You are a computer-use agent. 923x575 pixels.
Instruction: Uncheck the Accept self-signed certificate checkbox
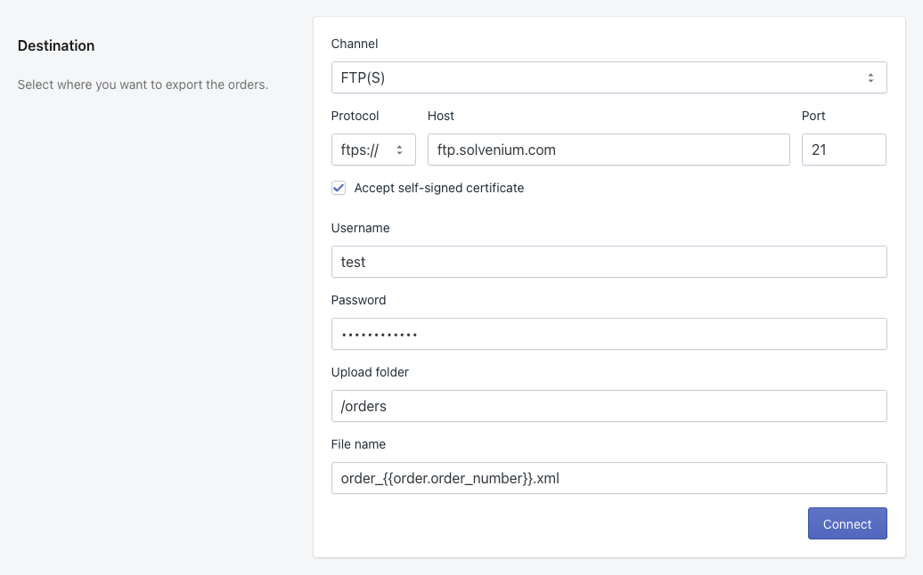339,188
